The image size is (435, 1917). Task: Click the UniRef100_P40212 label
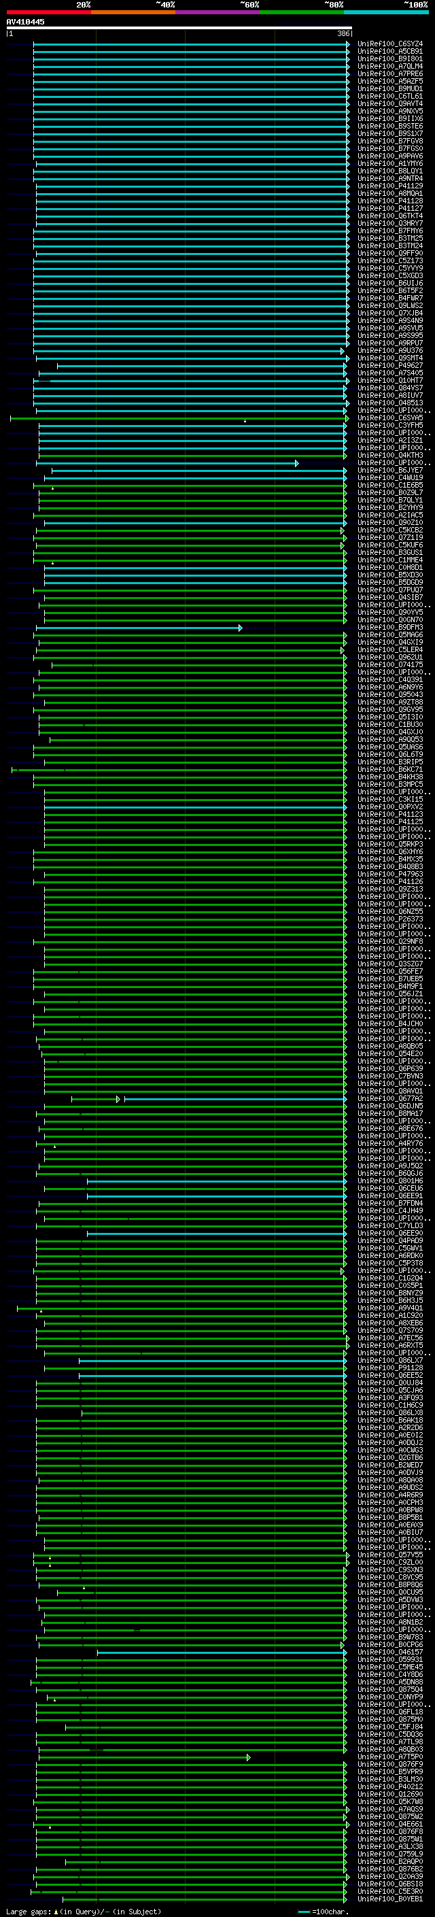(389, 1786)
